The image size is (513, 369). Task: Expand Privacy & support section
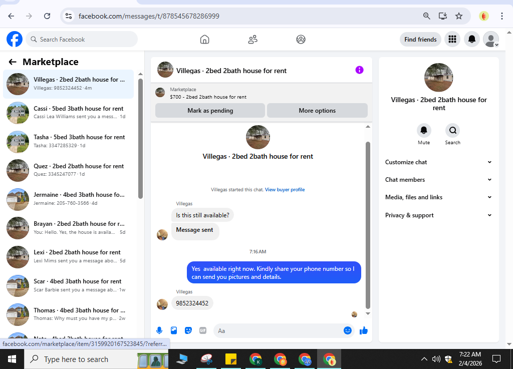pyautogui.click(x=438, y=215)
